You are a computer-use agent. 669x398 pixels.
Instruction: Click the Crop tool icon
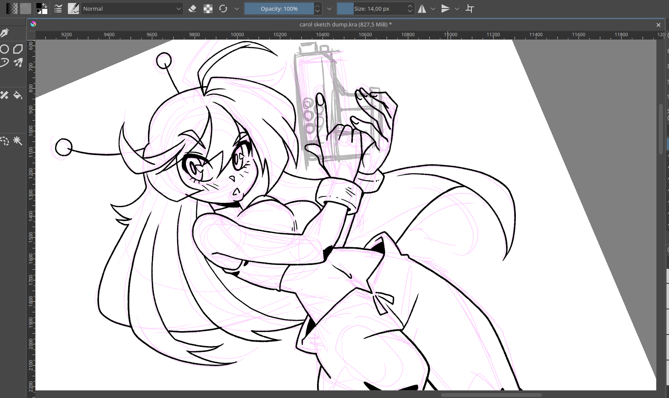click(x=470, y=9)
